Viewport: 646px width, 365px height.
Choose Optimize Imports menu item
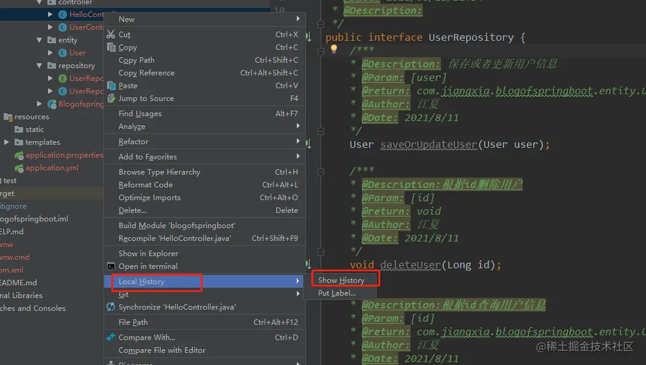(x=204, y=197)
